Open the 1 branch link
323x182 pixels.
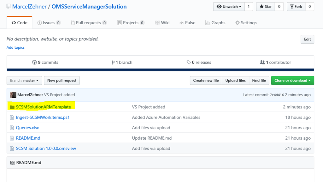pos(122,62)
